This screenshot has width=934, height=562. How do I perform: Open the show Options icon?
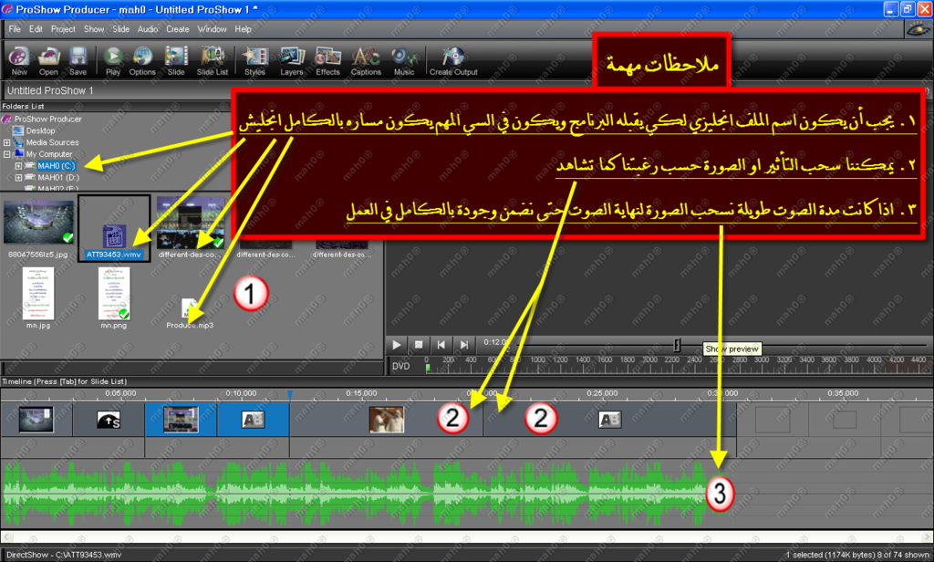pos(143,57)
